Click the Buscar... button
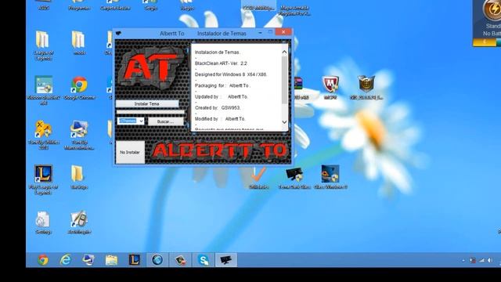This screenshot has width=501, height=282. coord(165,121)
